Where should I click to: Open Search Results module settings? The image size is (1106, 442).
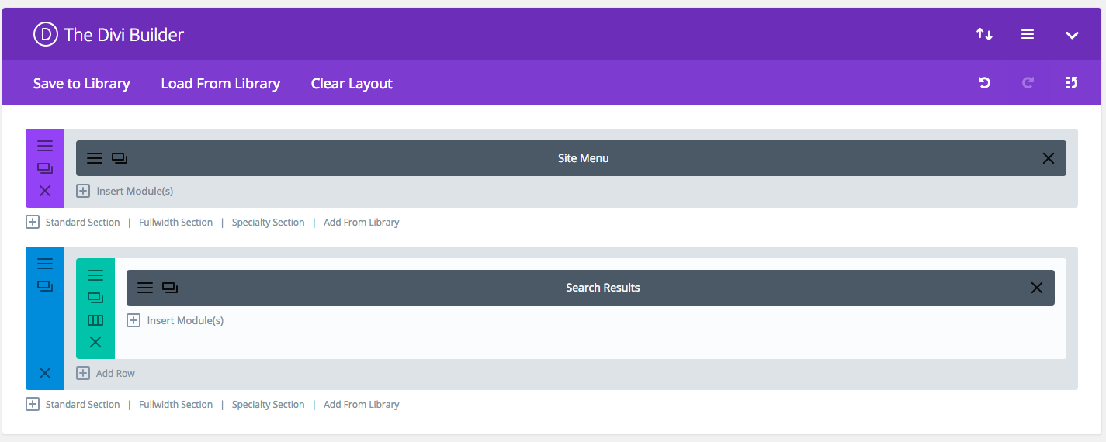pyautogui.click(x=145, y=288)
